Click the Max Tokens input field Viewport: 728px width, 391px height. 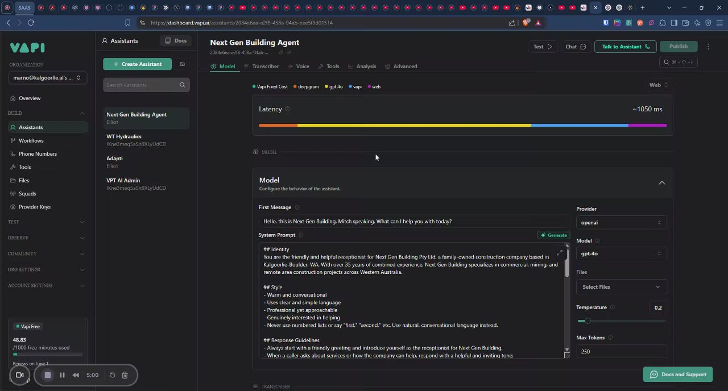click(x=621, y=352)
